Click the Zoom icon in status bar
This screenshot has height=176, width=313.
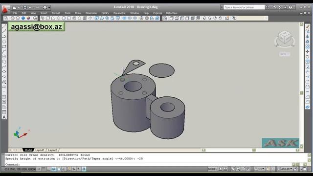[x=238, y=169]
